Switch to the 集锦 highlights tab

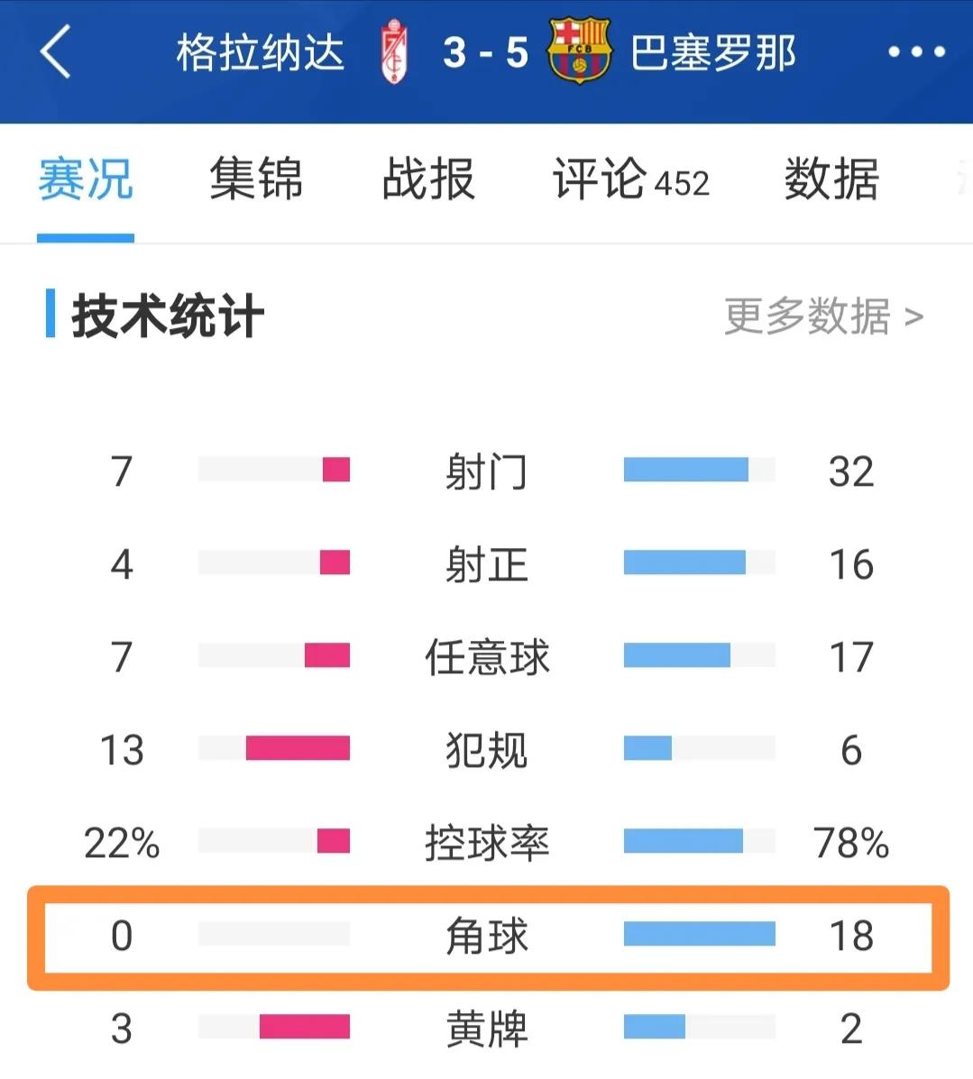pos(255,180)
